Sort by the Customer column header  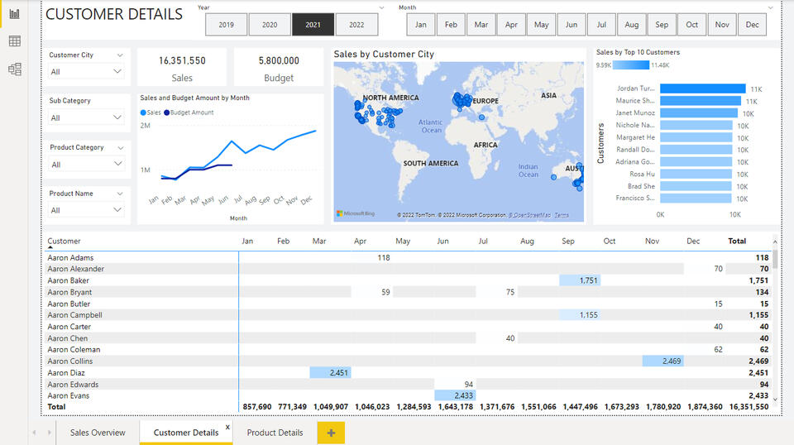(x=64, y=241)
